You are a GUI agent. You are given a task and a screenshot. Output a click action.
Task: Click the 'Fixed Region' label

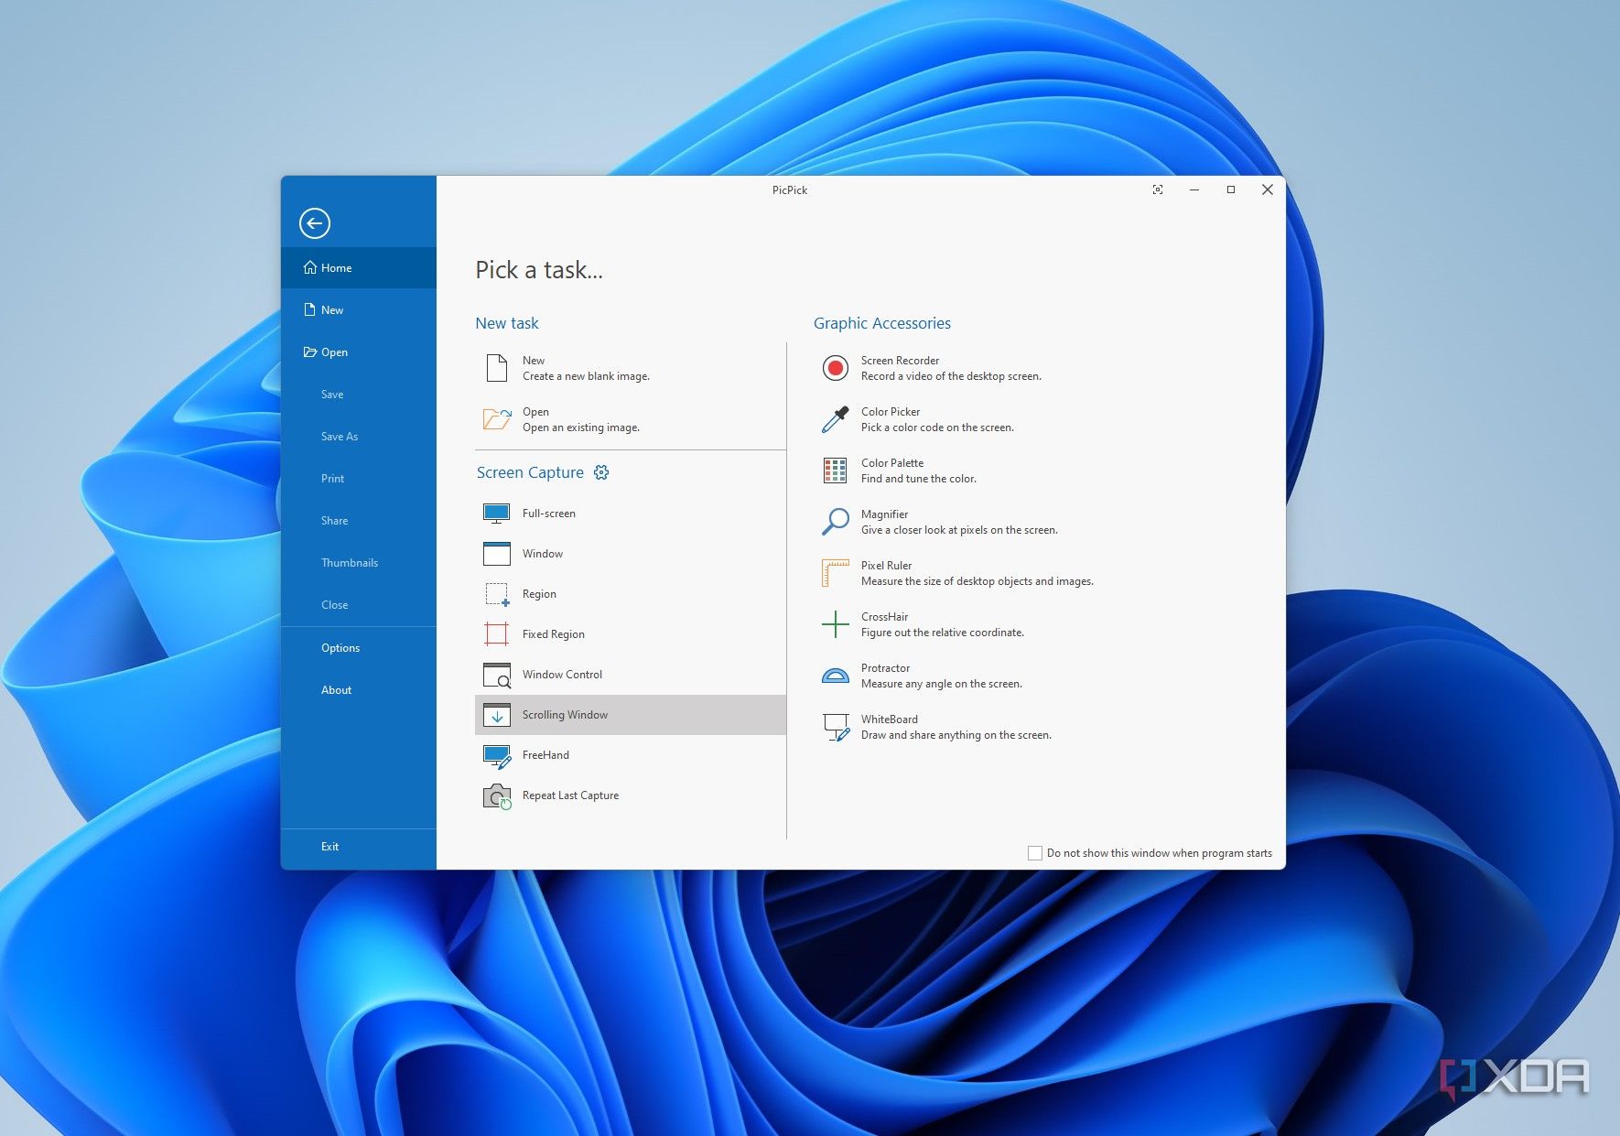tap(554, 634)
